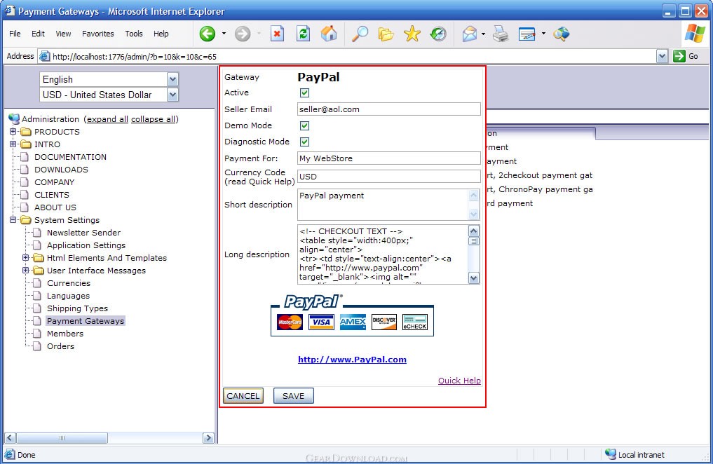The width and height of the screenshot is (713, 464).
Task: Open the Favorites star icon
Action: pos(412,34)
